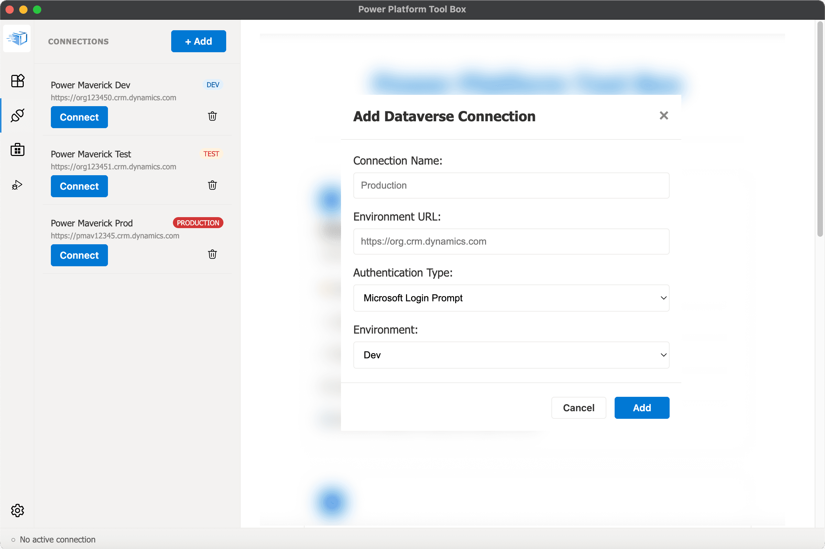
Task: Open the Debug sidebar icon
Action: pos(17,185)
